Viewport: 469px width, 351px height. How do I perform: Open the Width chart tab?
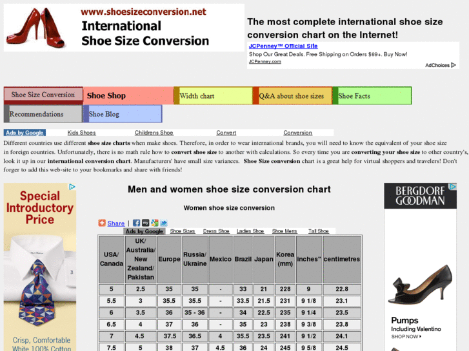pos(213,96)
